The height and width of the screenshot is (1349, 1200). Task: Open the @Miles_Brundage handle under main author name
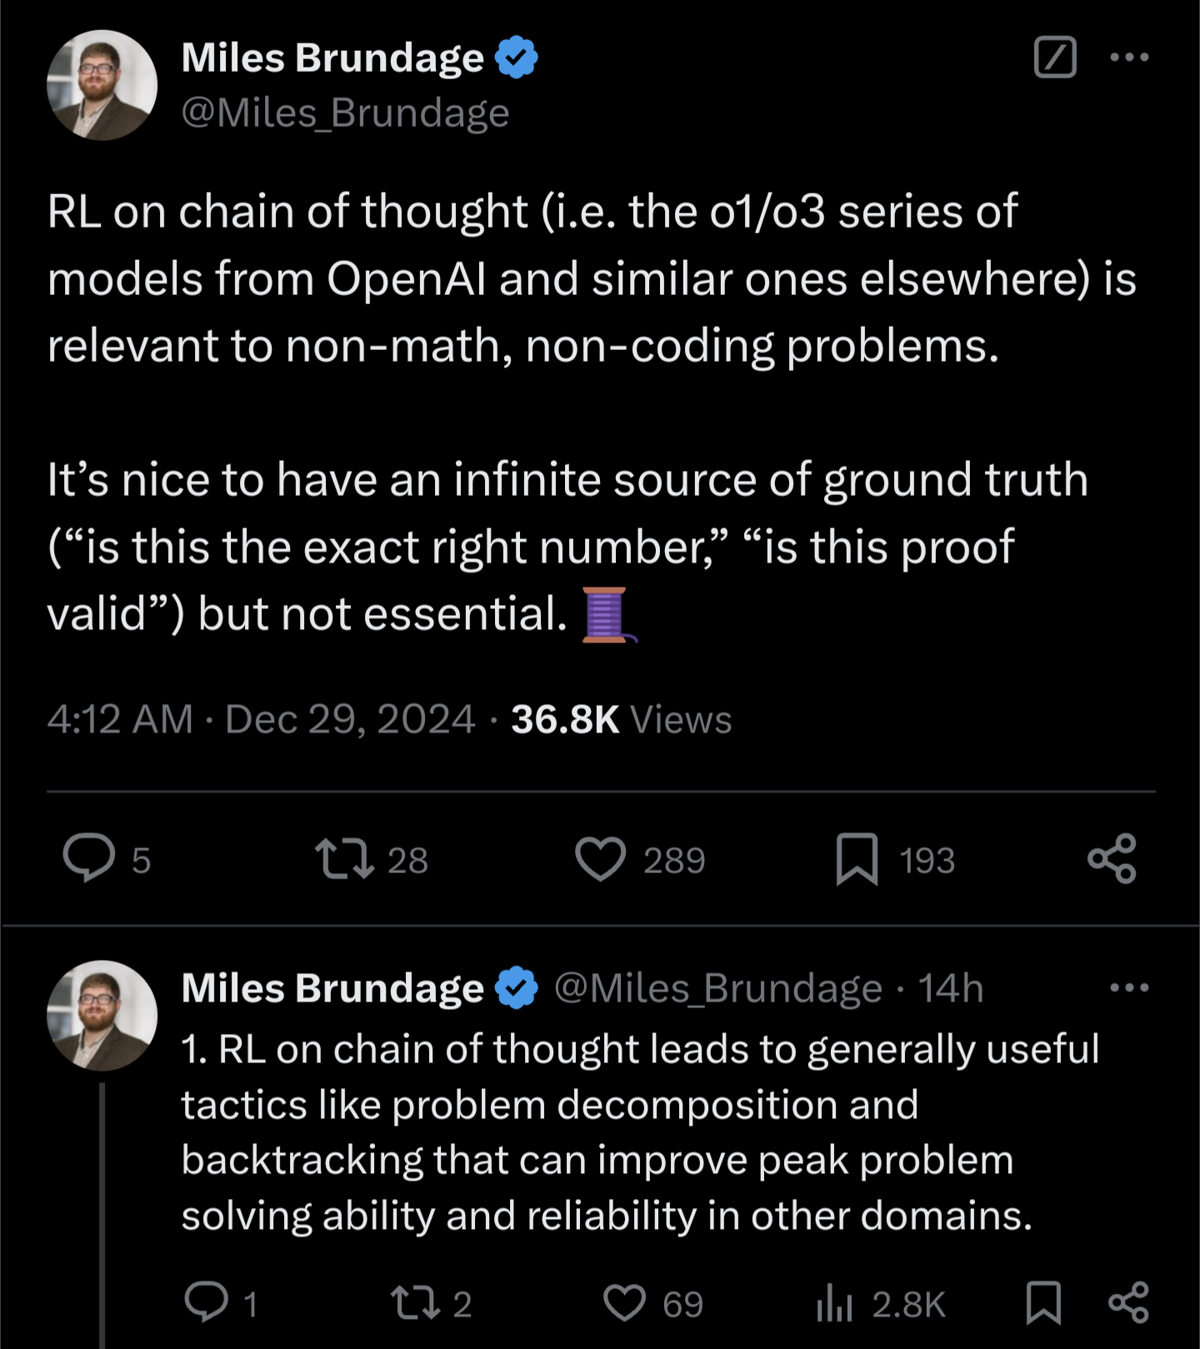coord(345,112)
